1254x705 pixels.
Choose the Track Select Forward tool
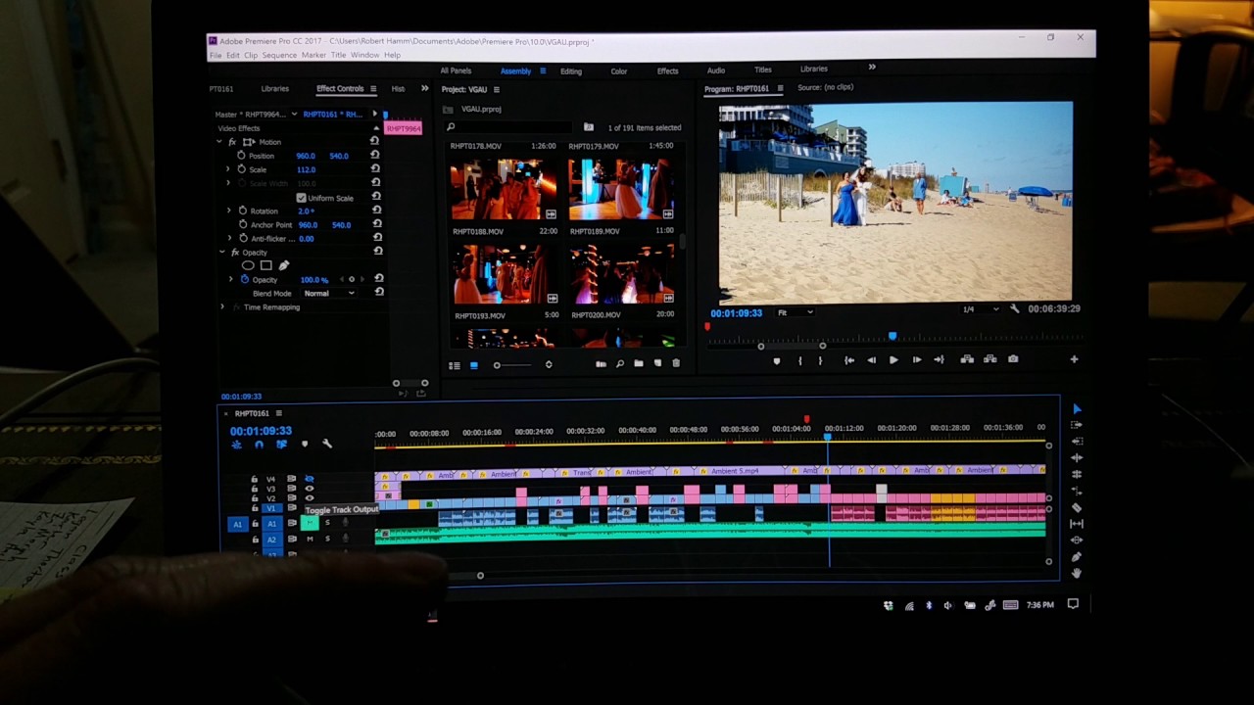(1077, 425)
